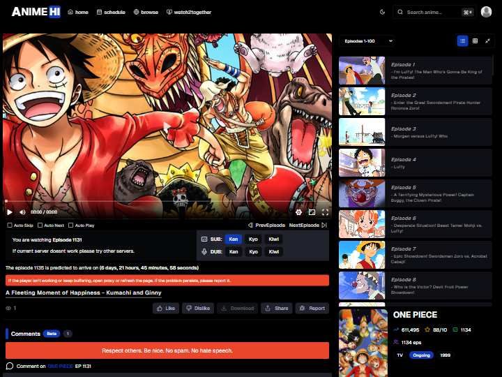Enable the Auto Skip checkbox
The image size is (502, 377).
pos(10,226)
